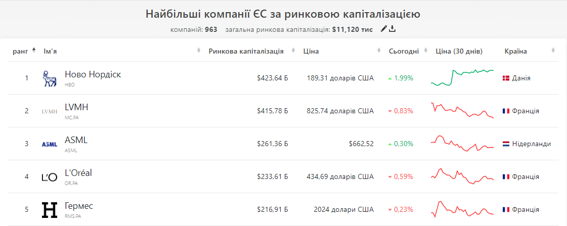Open the Ново Нордіск company link
567x226 pixels.
(x=93, y=74)
